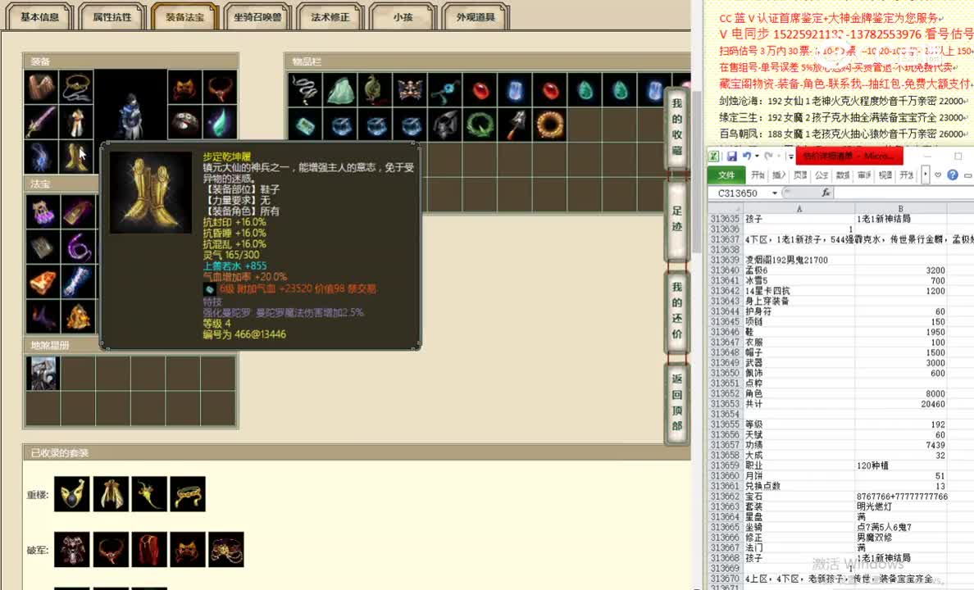This screenshot has height=590, width=974.
Task: Click the 我的收藏 side button
Action: tap(676, 127)
